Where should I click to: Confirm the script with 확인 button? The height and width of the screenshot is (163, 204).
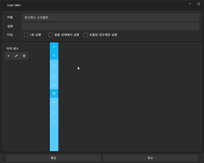[53, 158]
